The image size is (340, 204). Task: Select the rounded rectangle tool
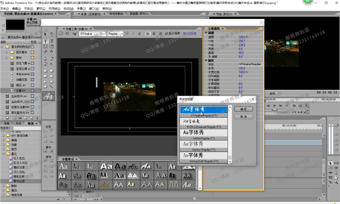[x=52, y=71]
